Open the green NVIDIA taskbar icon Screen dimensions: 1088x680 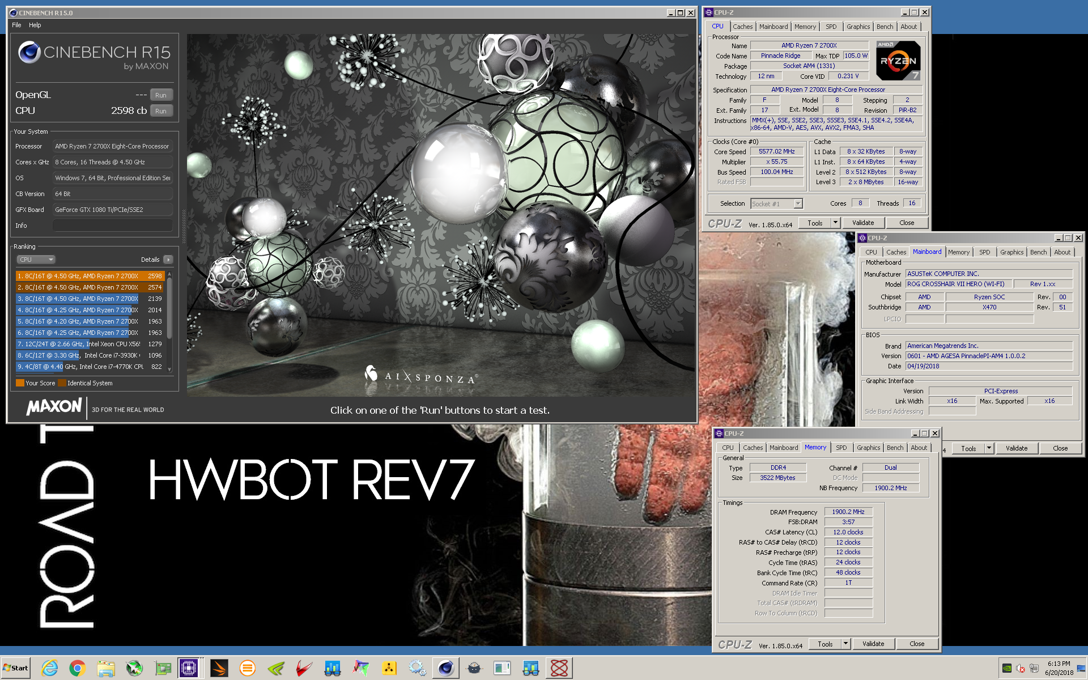tap(276, 669)
